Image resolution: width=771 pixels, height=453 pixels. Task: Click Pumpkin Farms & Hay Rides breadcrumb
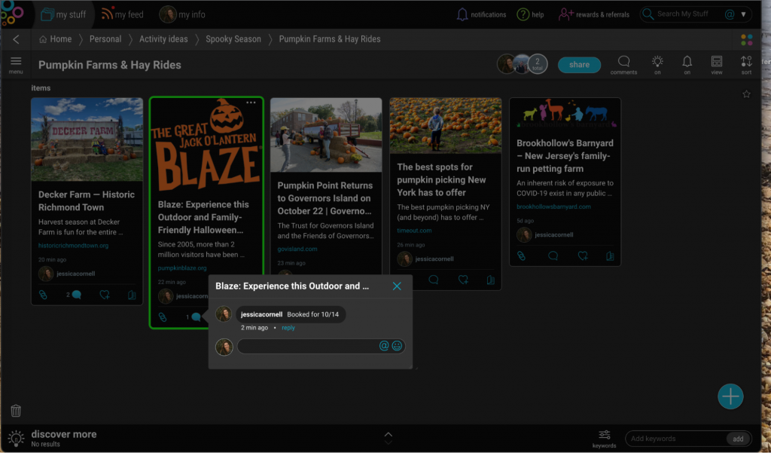(x=330, y=39)
